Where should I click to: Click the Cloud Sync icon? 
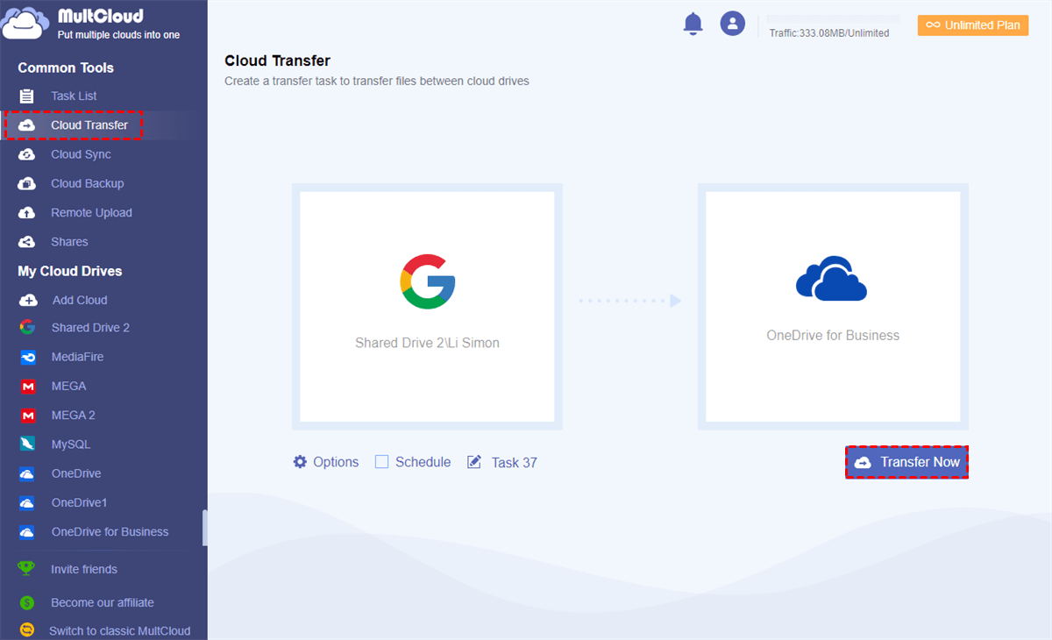[27, 154]
